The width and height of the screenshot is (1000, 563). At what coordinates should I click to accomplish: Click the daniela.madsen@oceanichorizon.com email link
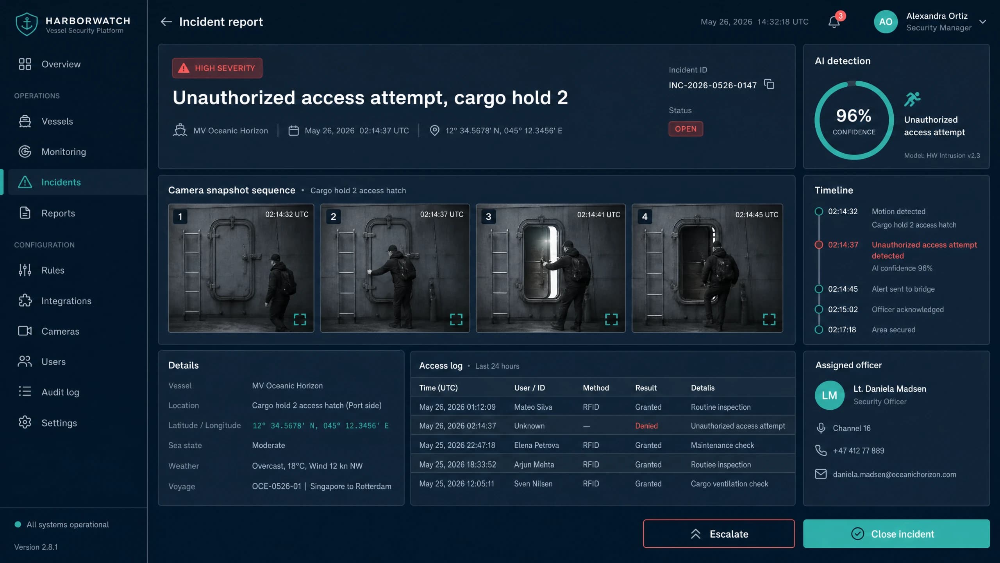(895, 474)
